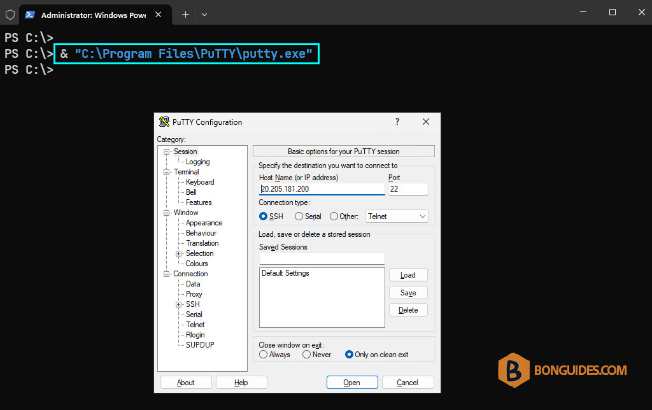Click Open to start the session
652x410 pixels.
click(x=351, y=383)
